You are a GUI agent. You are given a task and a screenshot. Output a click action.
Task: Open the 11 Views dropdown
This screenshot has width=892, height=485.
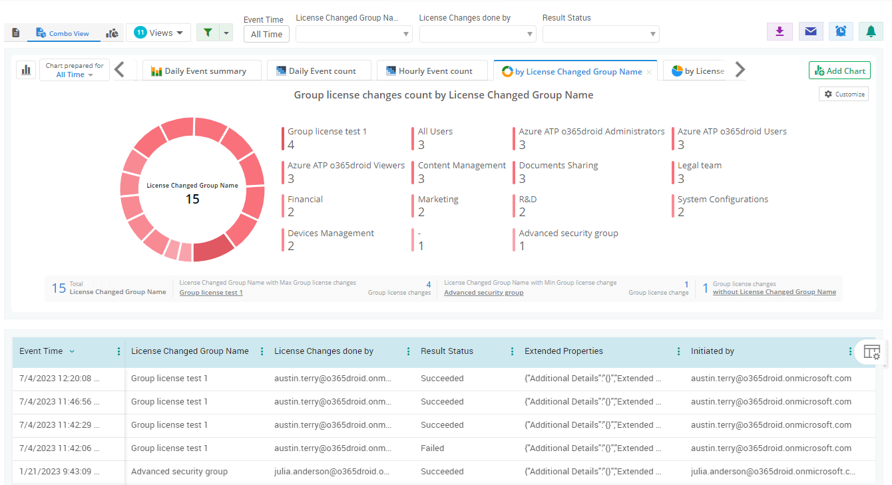click(x=158, y=33)
